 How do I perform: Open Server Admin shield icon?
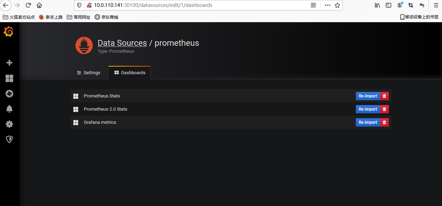[9, 139]
